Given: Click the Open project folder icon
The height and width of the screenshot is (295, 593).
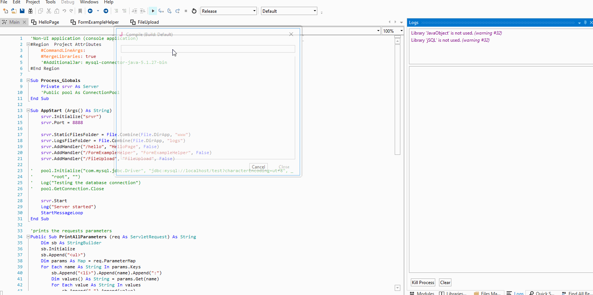Looking at the screenshot, I should point(14,11).
